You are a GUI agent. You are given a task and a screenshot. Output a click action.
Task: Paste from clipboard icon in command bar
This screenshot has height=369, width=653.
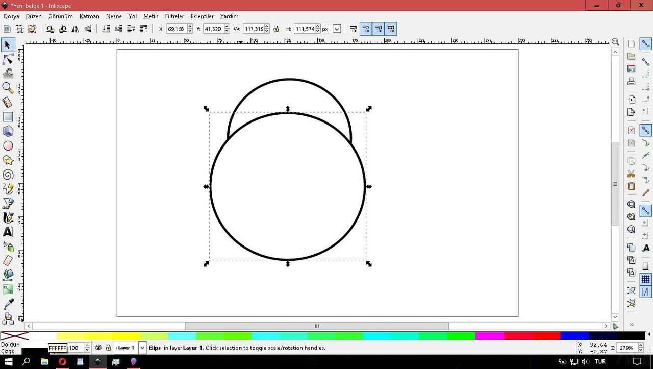point(632,186)
